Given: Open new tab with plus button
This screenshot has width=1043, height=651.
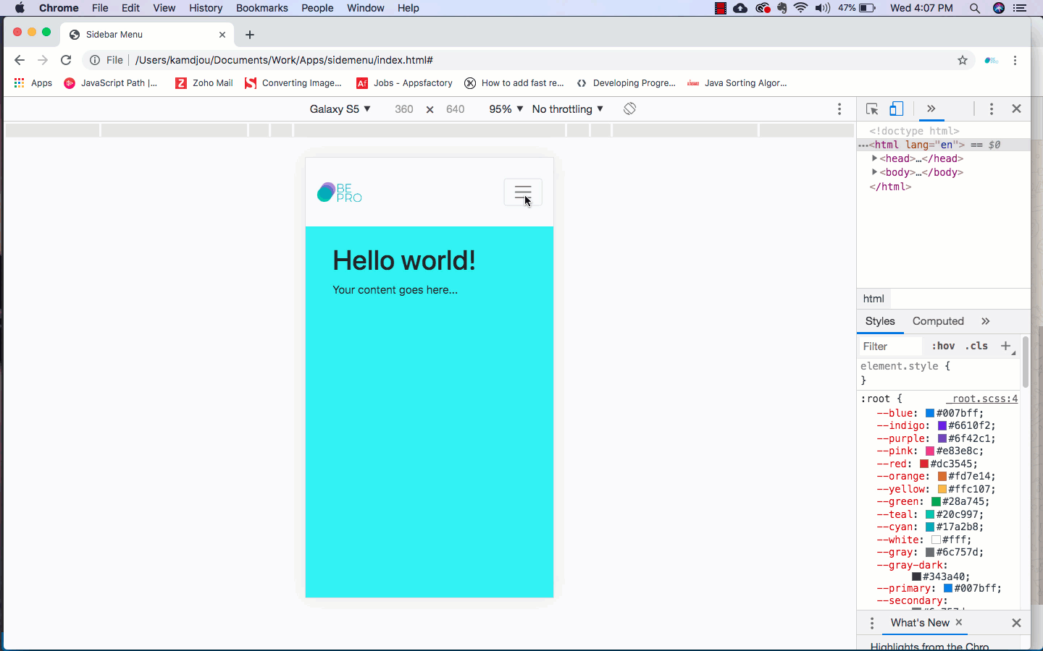Looking at the screenshot, I should [250, 35].
